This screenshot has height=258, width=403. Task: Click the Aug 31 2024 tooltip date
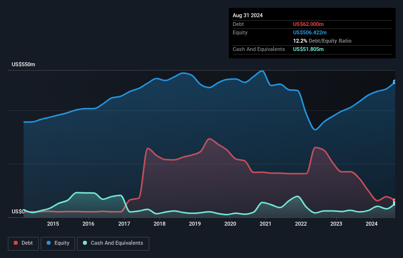click(247, 15)
